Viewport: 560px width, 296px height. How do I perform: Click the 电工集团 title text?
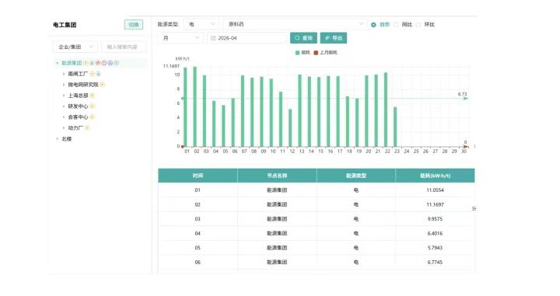point(65,25)
